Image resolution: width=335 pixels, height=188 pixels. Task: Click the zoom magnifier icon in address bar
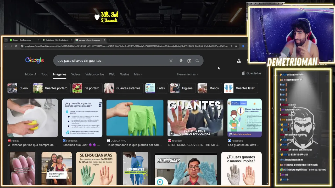pyautogui.click(x=231, y=46)
